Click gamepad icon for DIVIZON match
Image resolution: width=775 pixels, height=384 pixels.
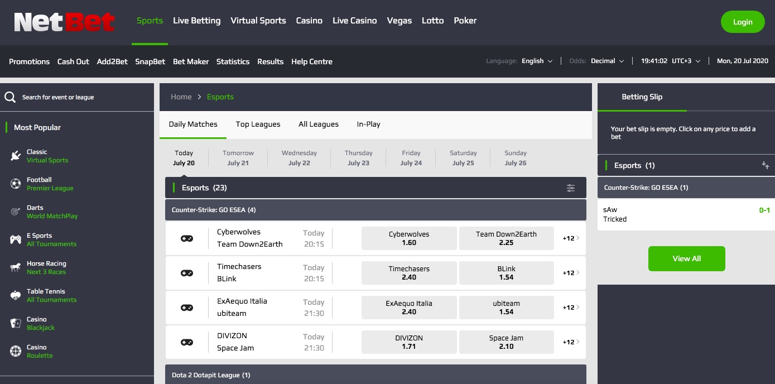tap(187, 342)
